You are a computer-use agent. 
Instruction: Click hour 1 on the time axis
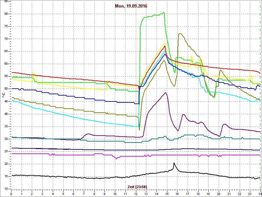tap(22, 194)
